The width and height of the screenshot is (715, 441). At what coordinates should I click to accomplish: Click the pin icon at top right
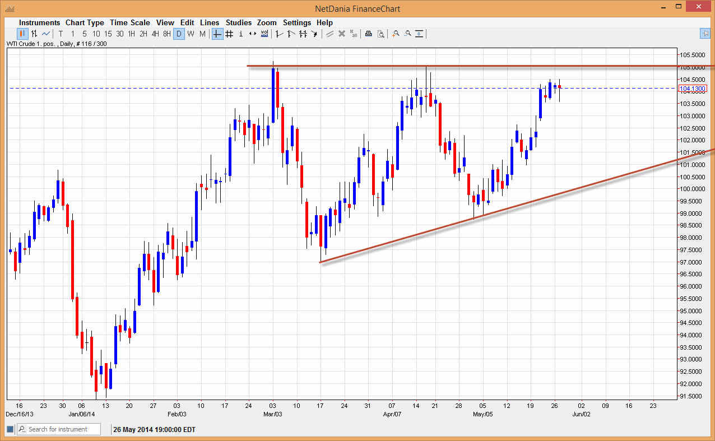705,33
